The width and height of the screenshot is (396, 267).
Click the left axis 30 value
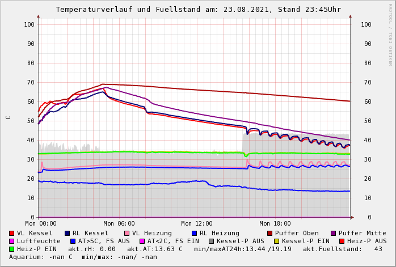tap(31, 159)
